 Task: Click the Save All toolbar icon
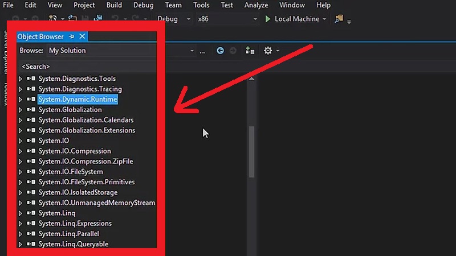98,18
